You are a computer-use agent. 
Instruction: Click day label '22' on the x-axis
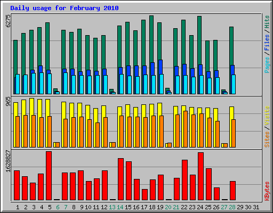(x=184, y=207)
